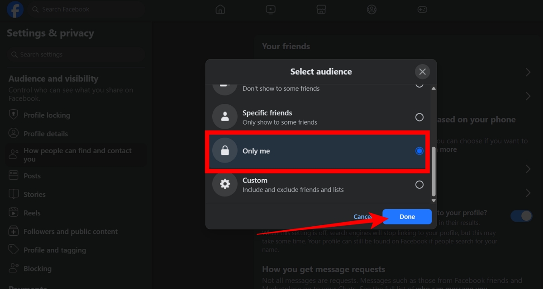Toggle search engine linking switch
The width and height of the screenshot is (543, 289).
pyautogui.click(x=522, y=216)
